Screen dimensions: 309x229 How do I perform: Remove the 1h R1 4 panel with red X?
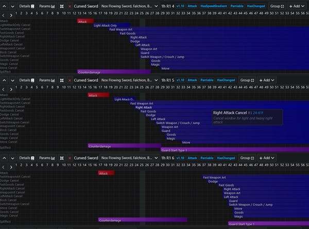pyautogui.click(x=70, y=6)
